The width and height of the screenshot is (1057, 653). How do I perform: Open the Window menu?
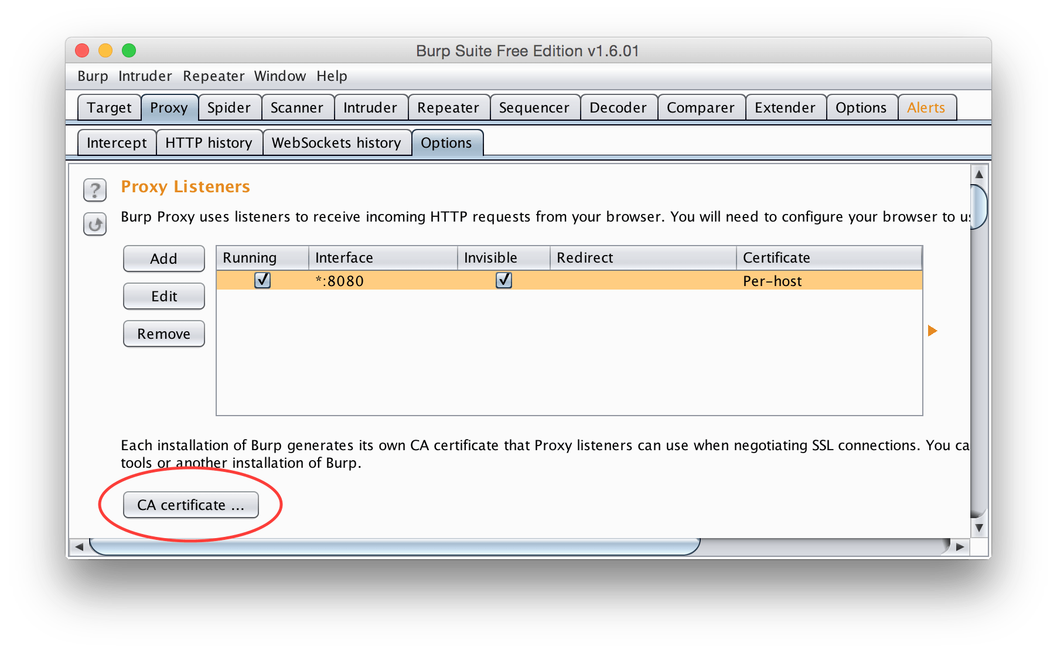click(x=279, y=76)
